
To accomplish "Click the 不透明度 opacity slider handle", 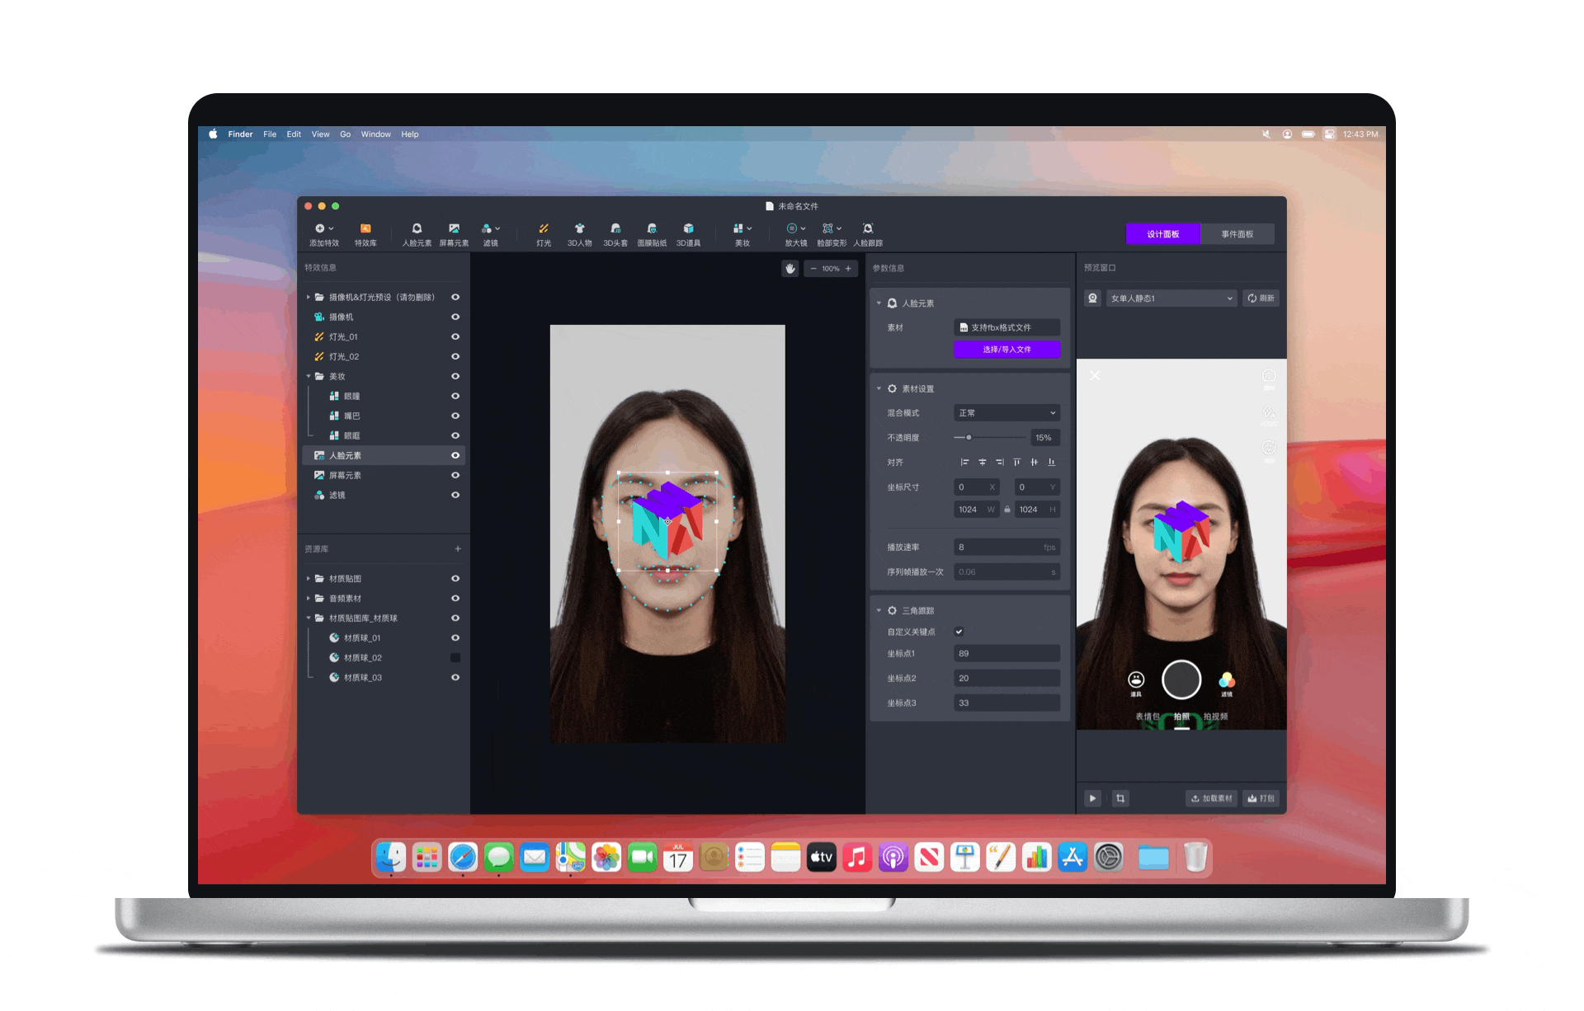I will (x=969, y=438).
